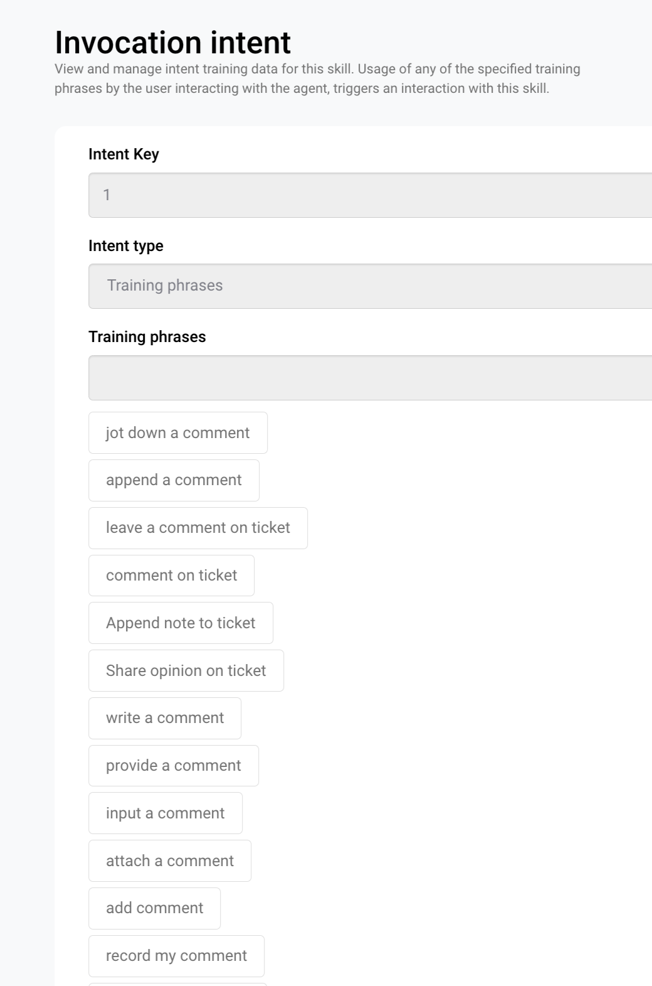Viewport: 652px width, 986px height.
Task: Click the Intent Key input field
Action: [370, 195]
